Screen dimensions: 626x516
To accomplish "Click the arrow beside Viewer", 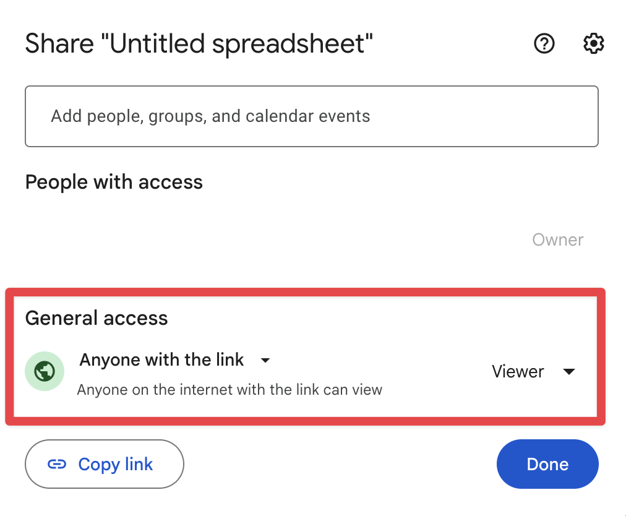I will [569, 371].
